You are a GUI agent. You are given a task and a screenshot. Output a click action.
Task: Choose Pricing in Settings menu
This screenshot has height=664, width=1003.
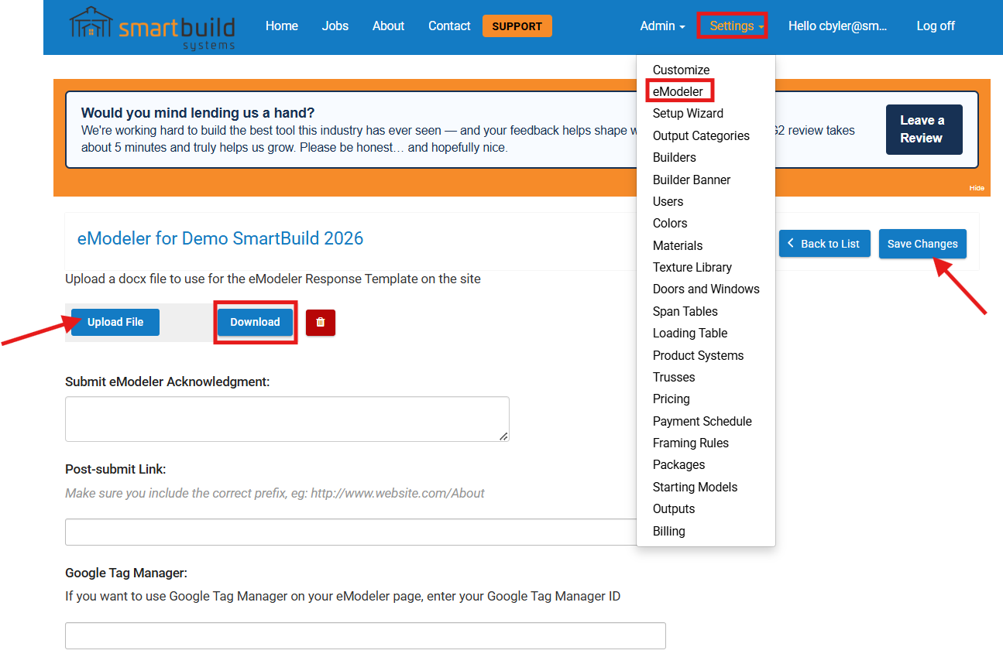tap(671, 399)
